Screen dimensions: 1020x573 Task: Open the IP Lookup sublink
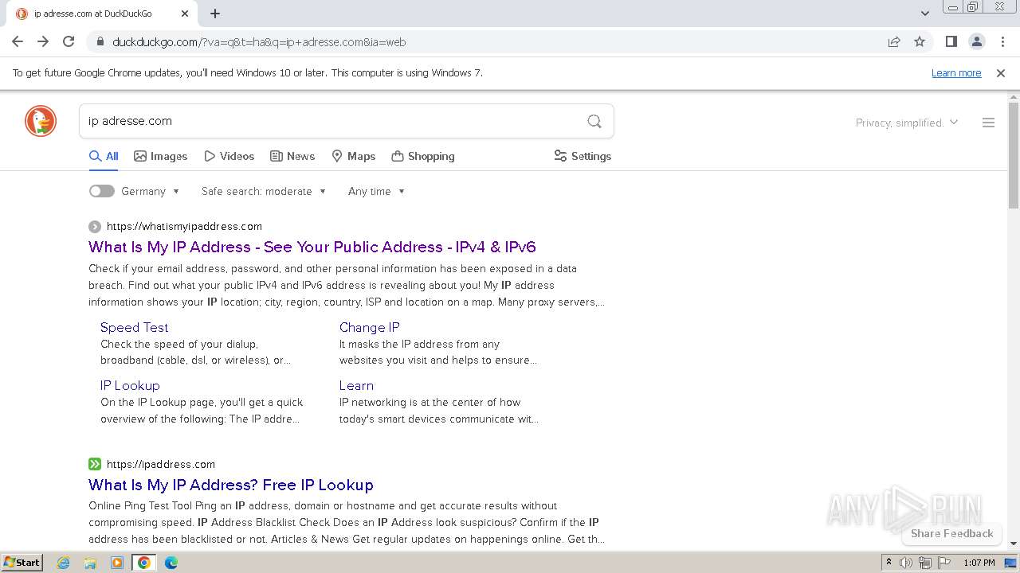point(130,385)
